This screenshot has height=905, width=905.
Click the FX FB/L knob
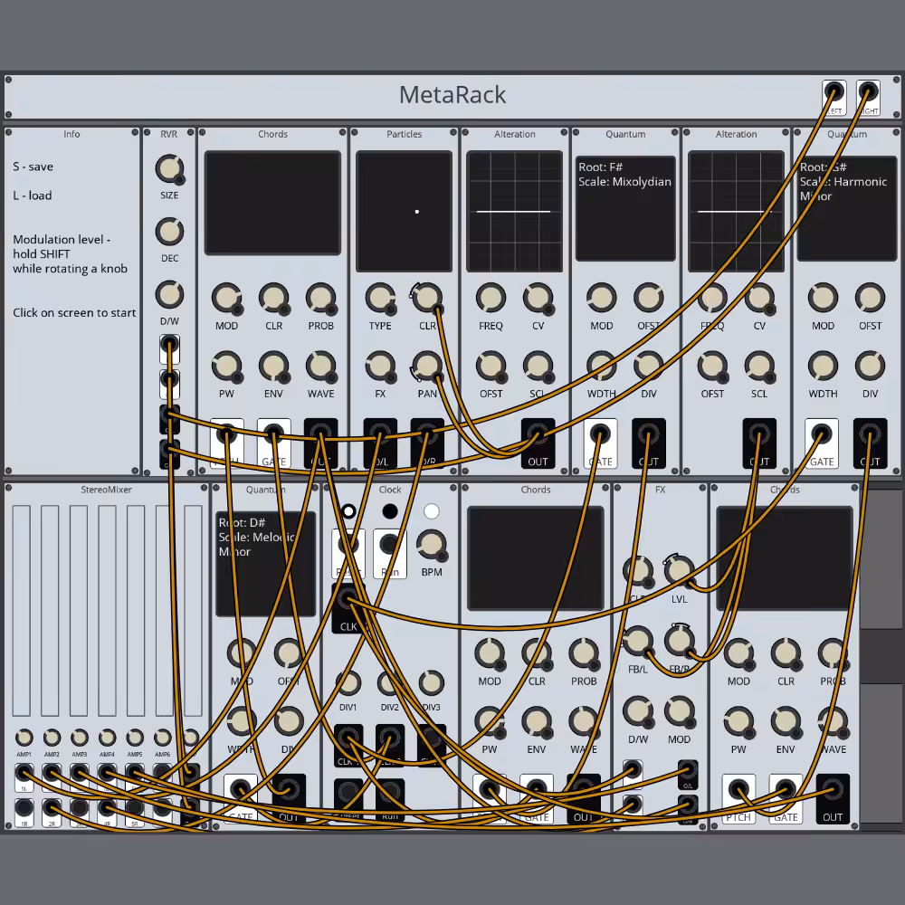point(638,641)
